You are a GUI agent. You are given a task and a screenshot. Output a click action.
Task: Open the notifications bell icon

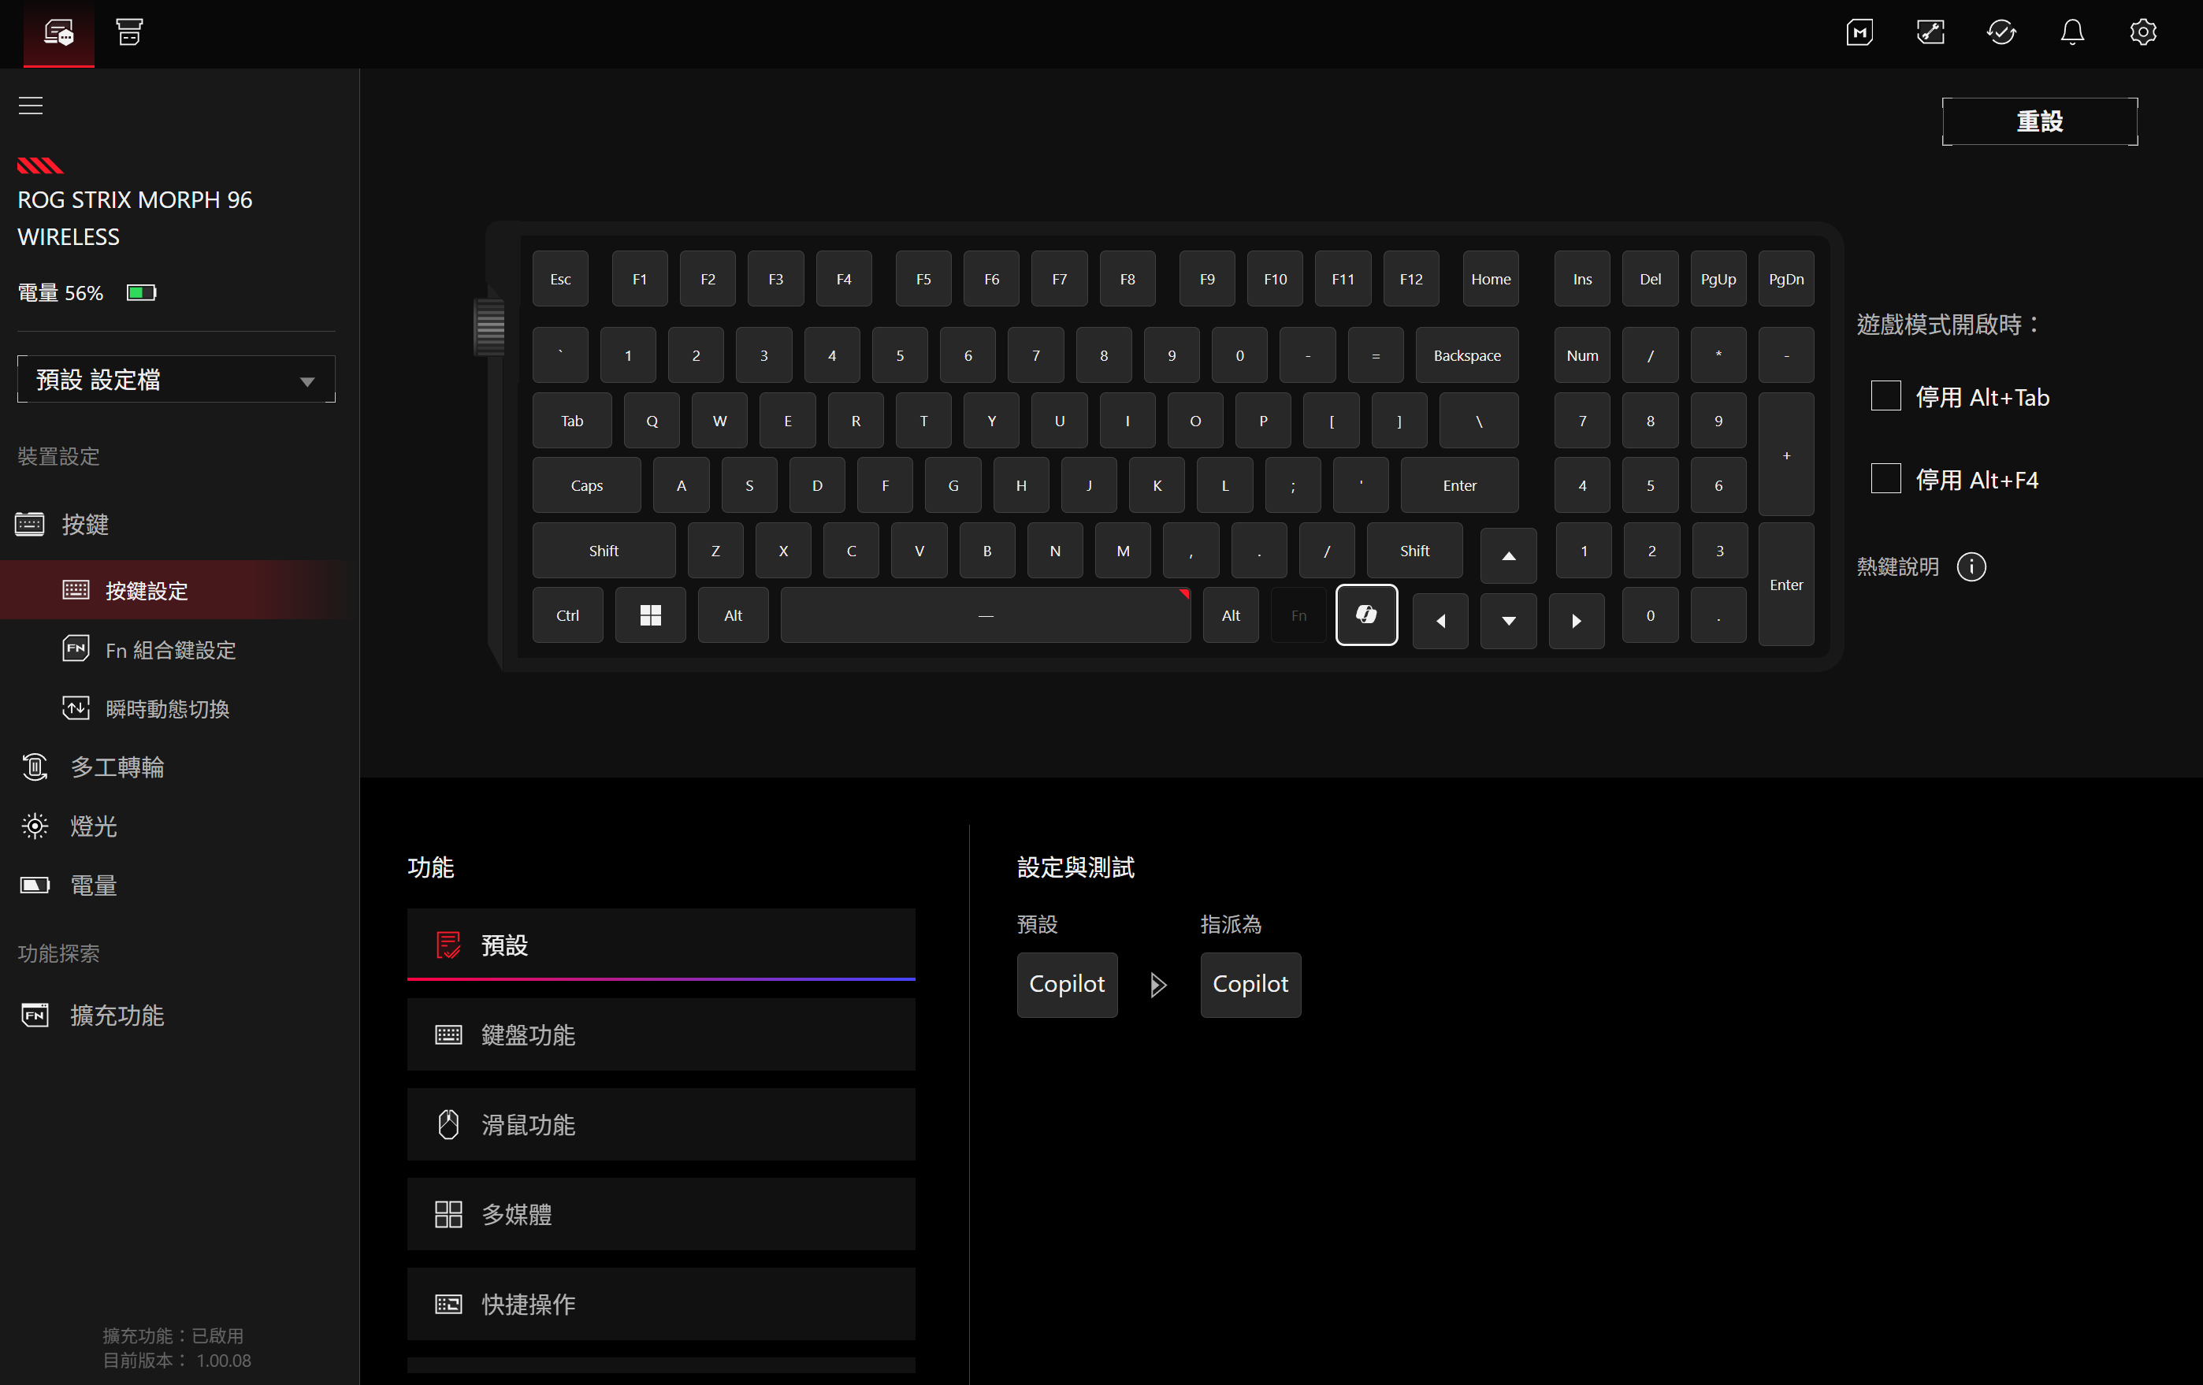point(2071,33)
